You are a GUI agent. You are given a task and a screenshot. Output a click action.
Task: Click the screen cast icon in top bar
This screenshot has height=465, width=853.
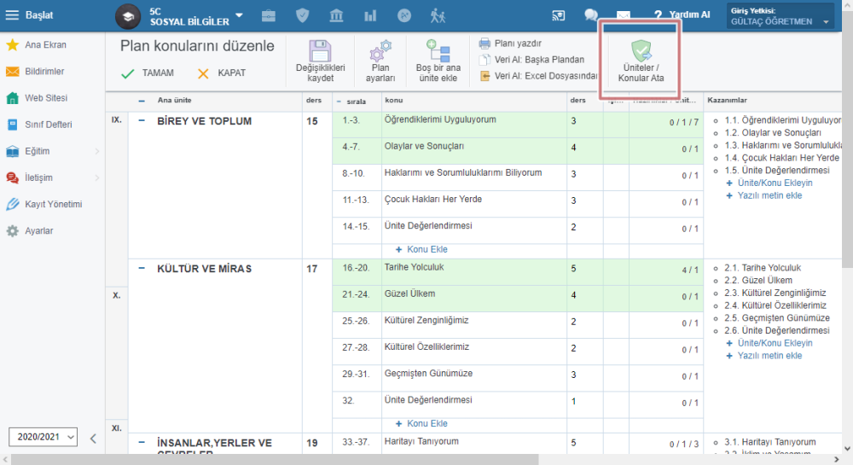[x=558, y=15]
